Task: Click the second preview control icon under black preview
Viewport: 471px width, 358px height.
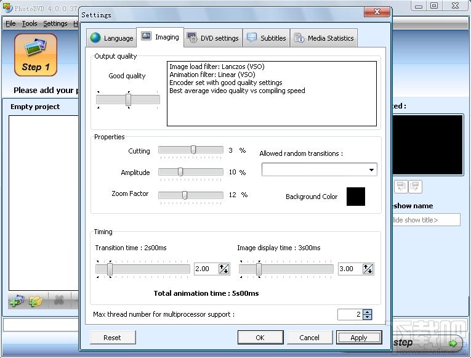Action: 415,186
